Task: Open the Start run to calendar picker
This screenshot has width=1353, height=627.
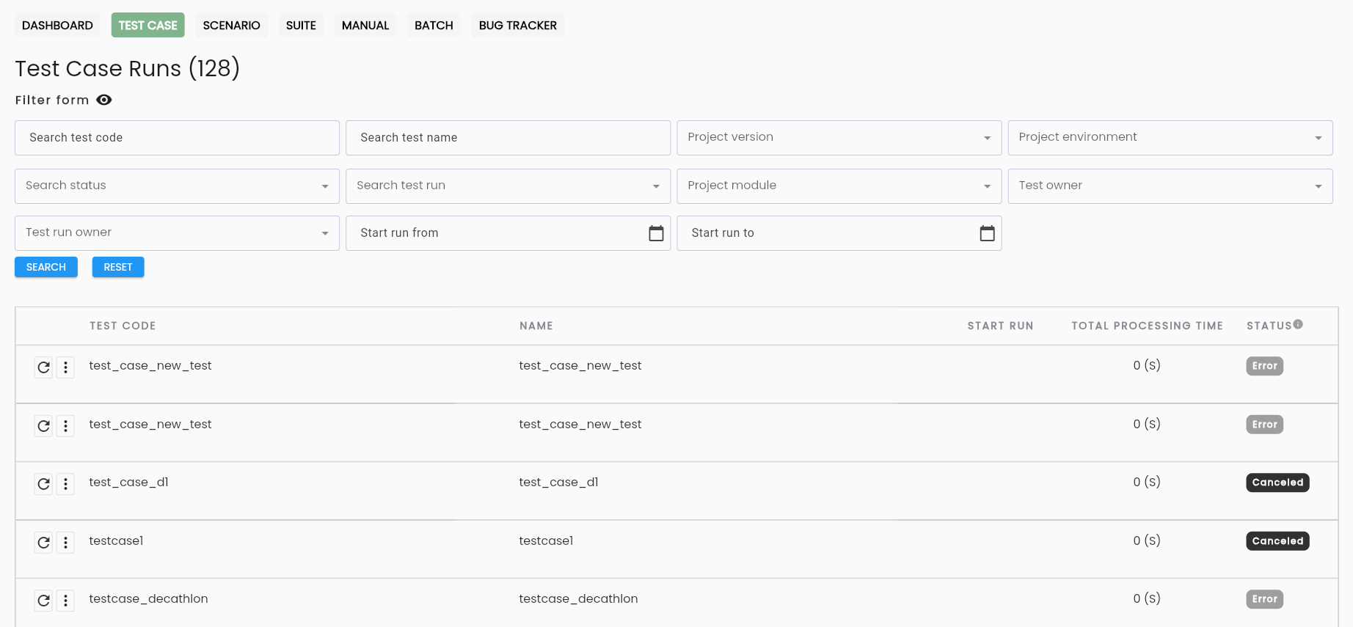Action: (987, 233)
